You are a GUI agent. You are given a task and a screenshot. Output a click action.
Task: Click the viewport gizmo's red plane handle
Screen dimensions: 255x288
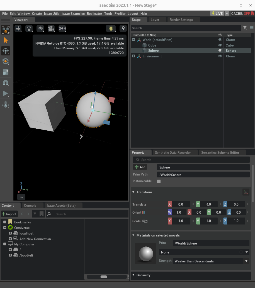[x=112, y=100]
